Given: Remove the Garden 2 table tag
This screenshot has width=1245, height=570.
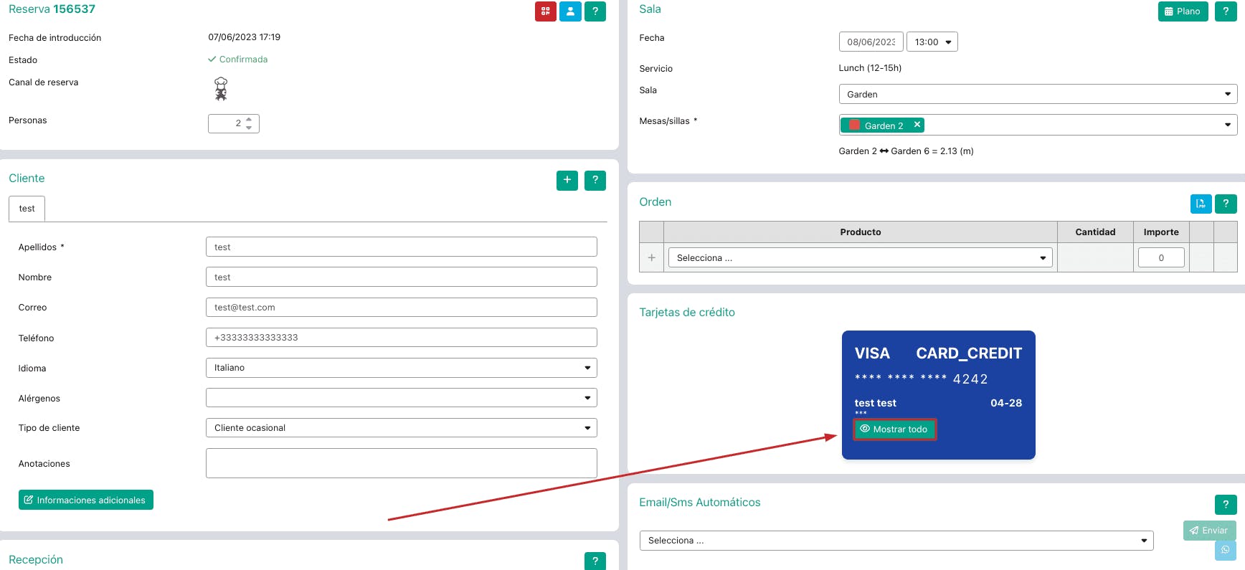Looking at the screenshot, I should point(917,125).
